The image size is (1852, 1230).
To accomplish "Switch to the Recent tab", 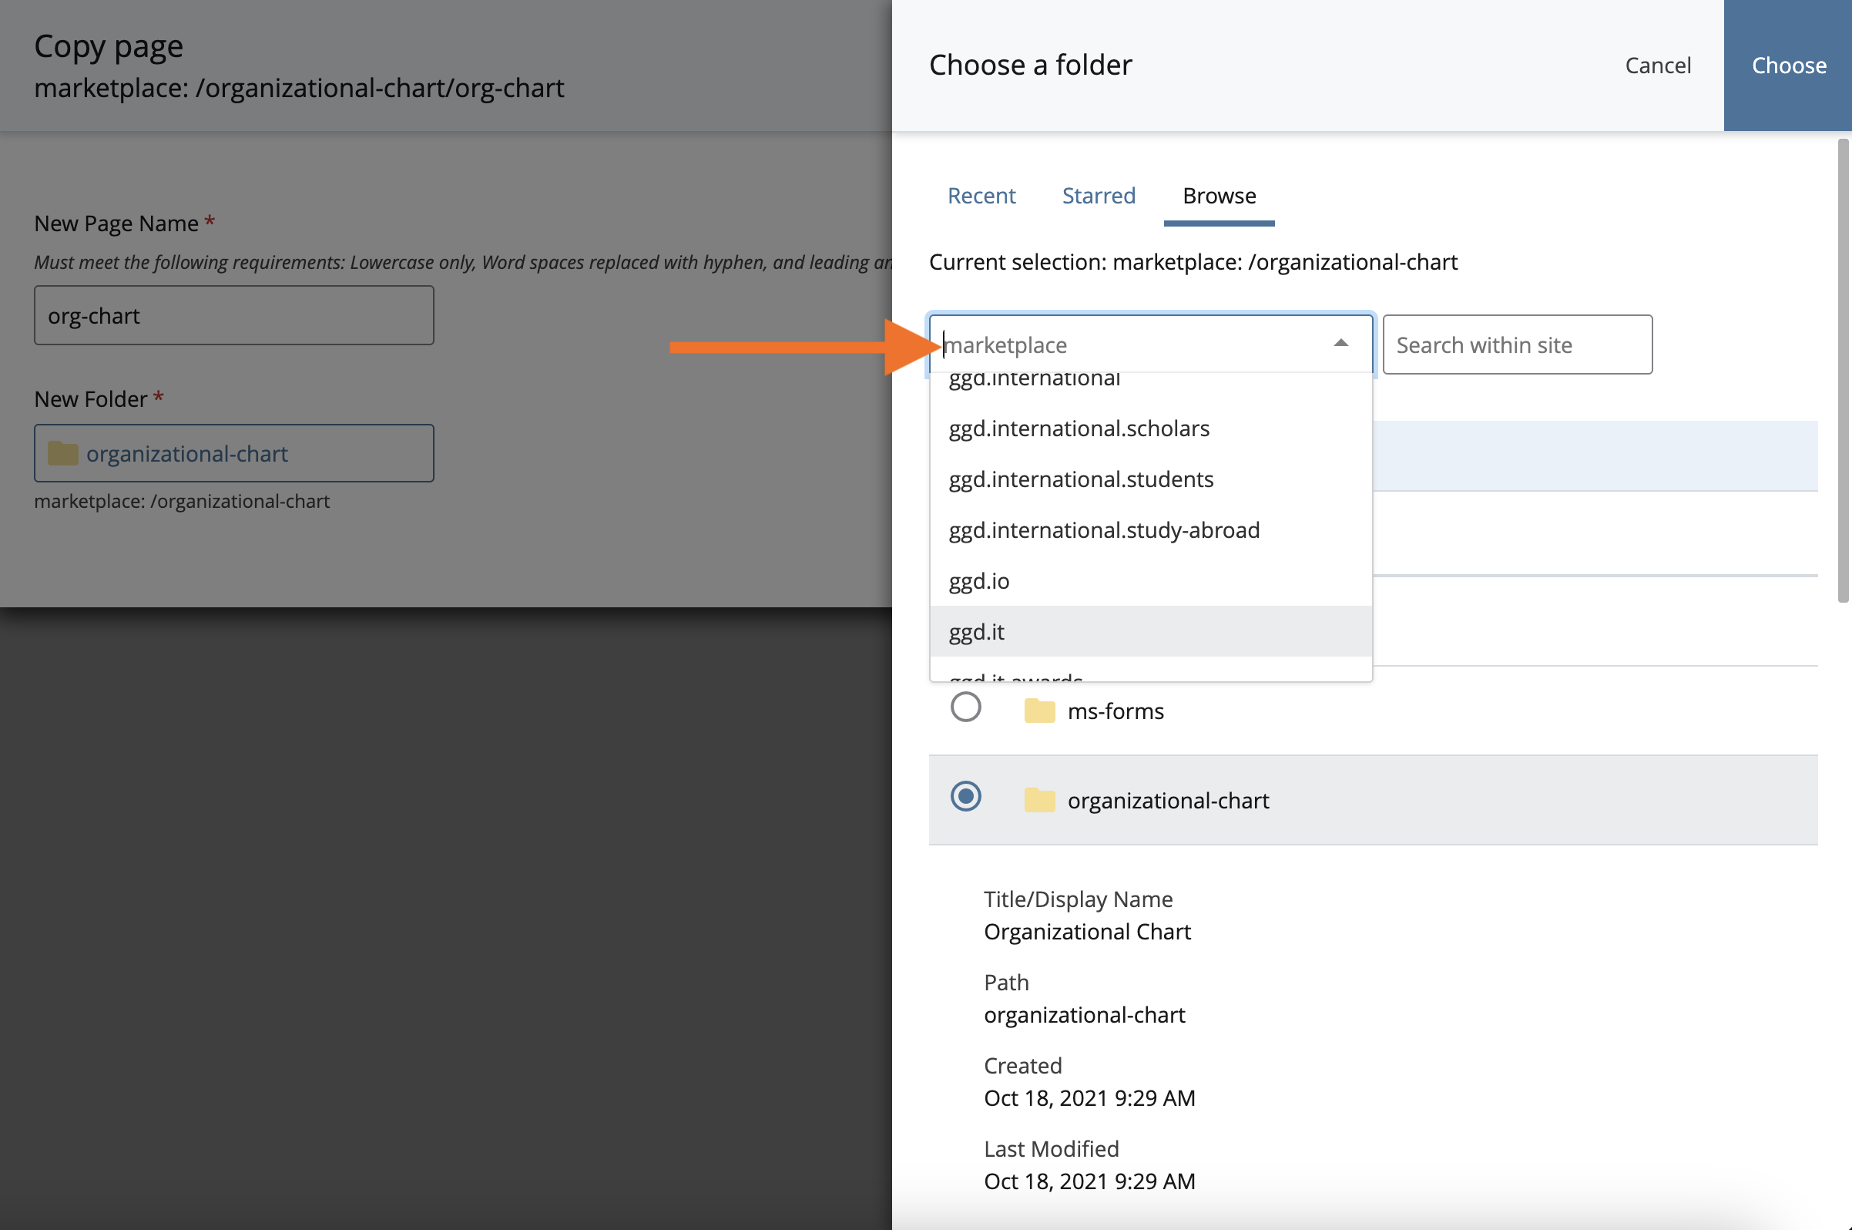I will coord(981,195).
